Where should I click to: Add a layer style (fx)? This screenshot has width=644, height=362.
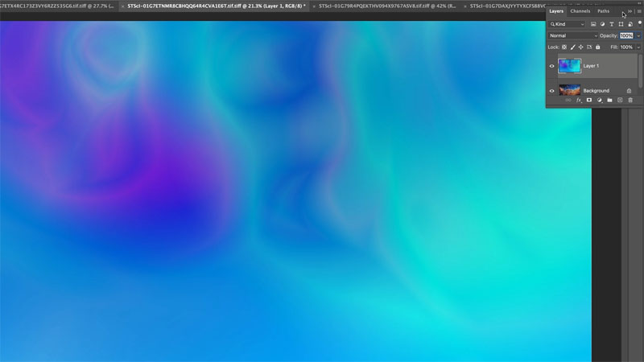(579, 100)
